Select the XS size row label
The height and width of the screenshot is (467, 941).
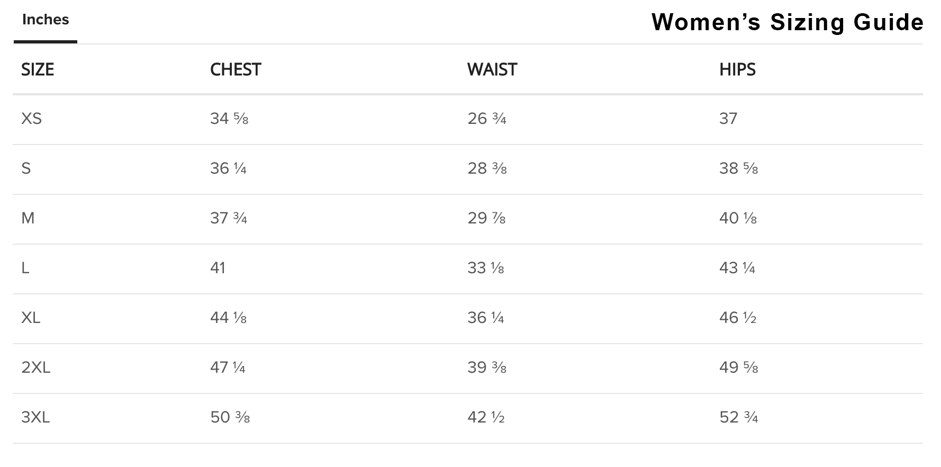[x=31, y=119]
